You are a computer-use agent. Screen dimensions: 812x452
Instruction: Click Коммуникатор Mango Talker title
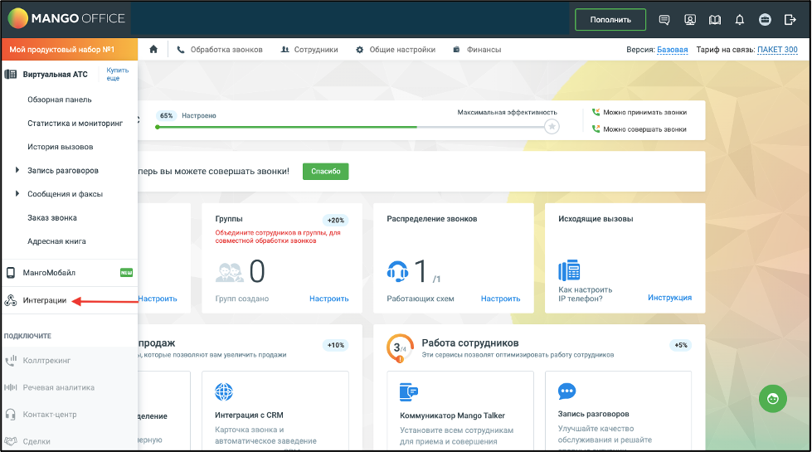(452, 416)
